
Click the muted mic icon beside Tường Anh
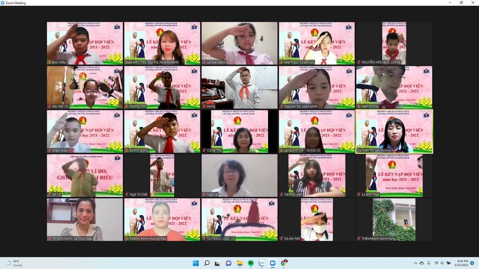(127, 106)
